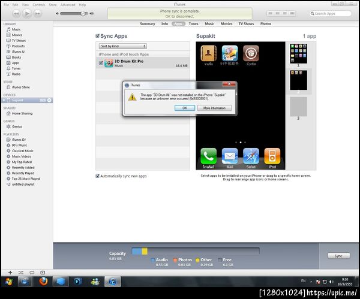360x299 pixels.
Task: Click More Information in error dialog
Action: tap(214, 108)
